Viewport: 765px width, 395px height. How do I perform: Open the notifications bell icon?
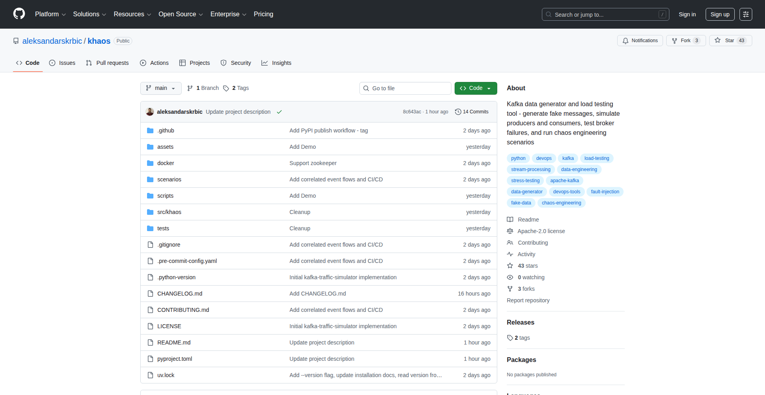coord(626,40)
